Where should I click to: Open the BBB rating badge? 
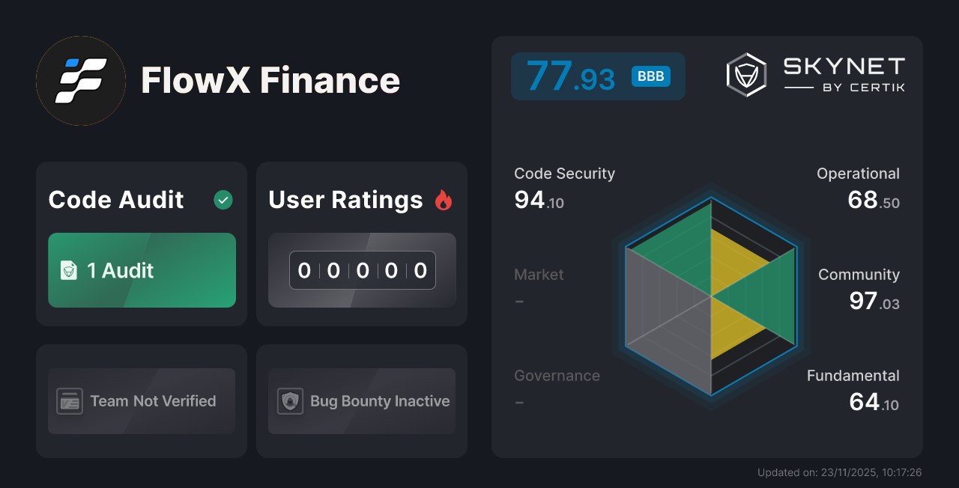tap(650, 76)
